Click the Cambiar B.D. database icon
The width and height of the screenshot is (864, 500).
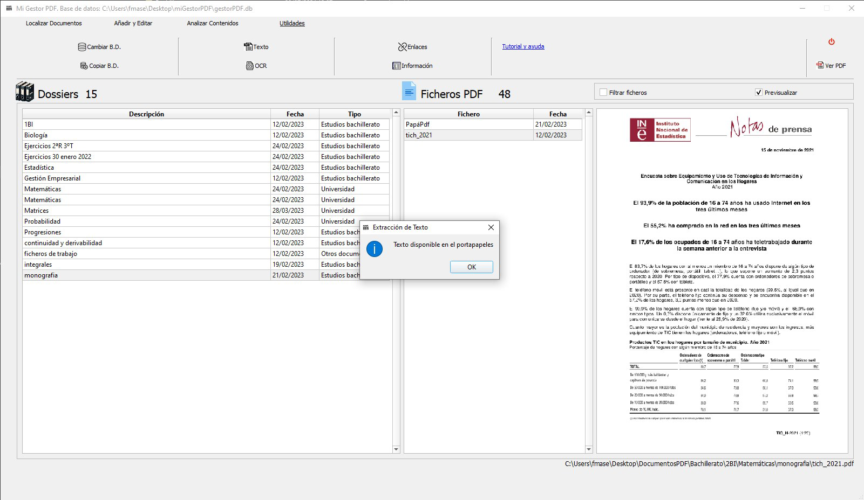(x=82, y=47)
